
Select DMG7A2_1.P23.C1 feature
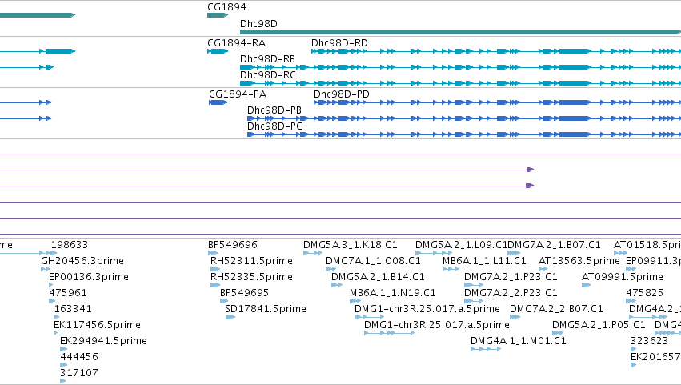coord(474,285)
